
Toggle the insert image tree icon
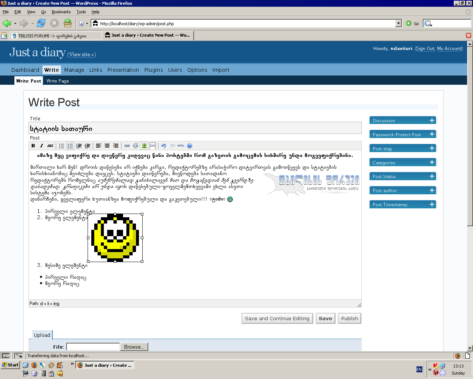[x=144, y=146]
